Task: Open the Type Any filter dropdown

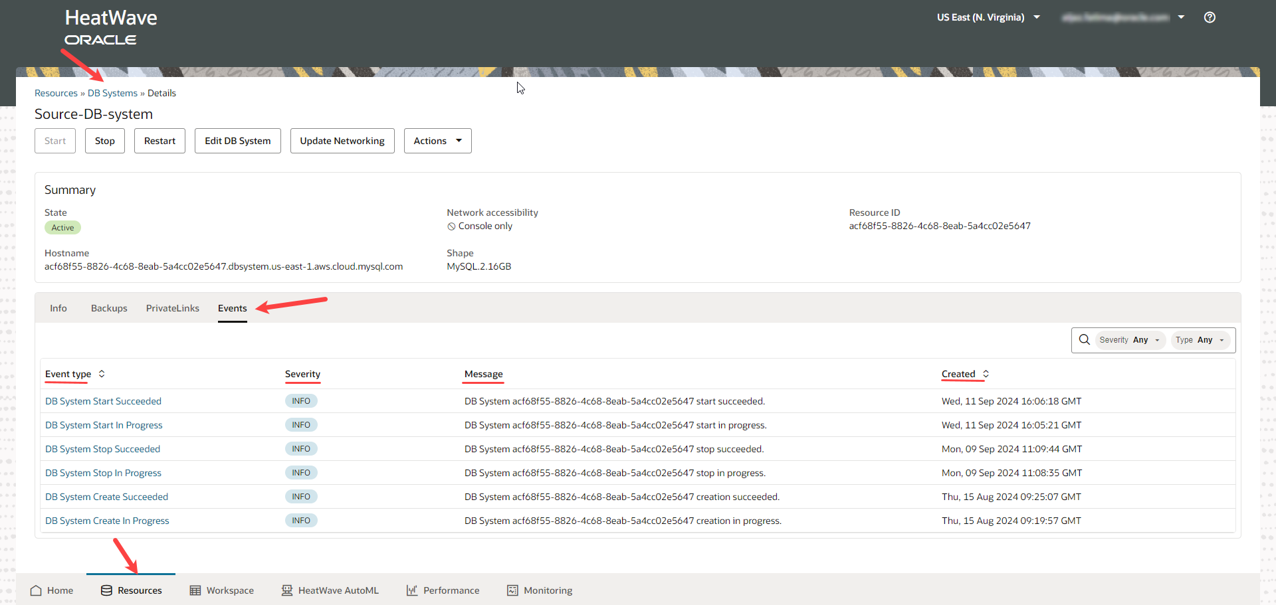Action: coord(1200,340)
